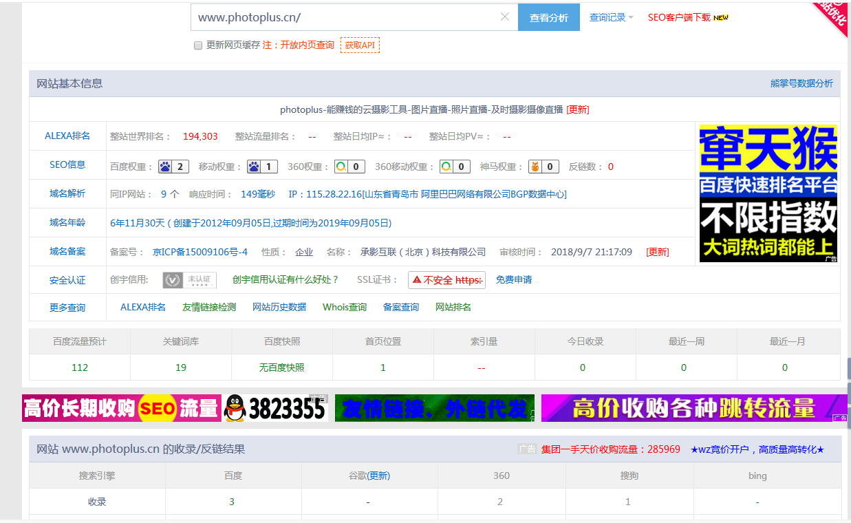Click 域名解析 row label
Viewport: 851px width, 523px height.
(67, 193)
